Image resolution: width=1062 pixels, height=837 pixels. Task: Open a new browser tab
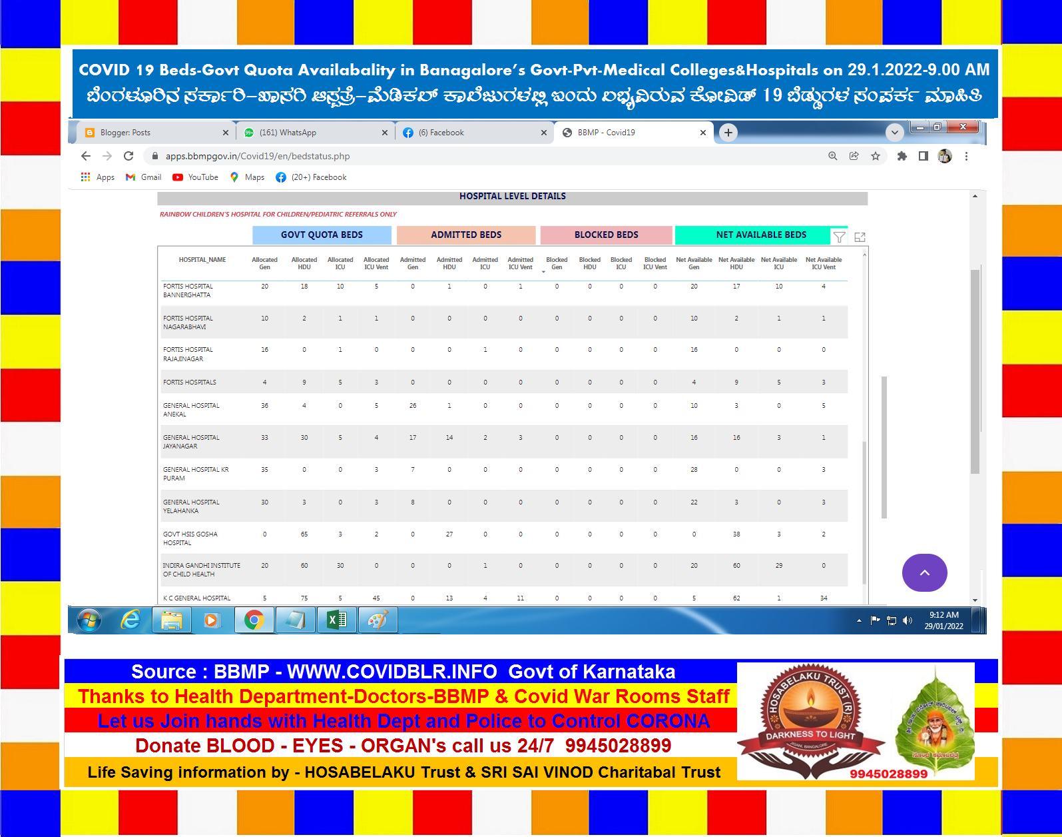[728, 133]
